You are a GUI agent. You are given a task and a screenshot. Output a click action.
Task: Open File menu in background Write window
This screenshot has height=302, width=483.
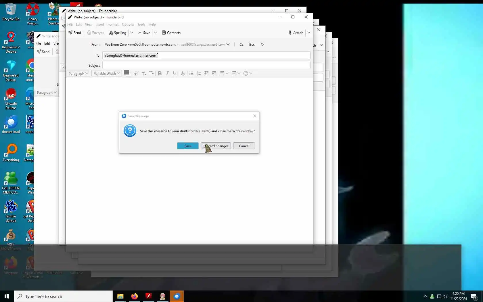click(x=38, y=43)
